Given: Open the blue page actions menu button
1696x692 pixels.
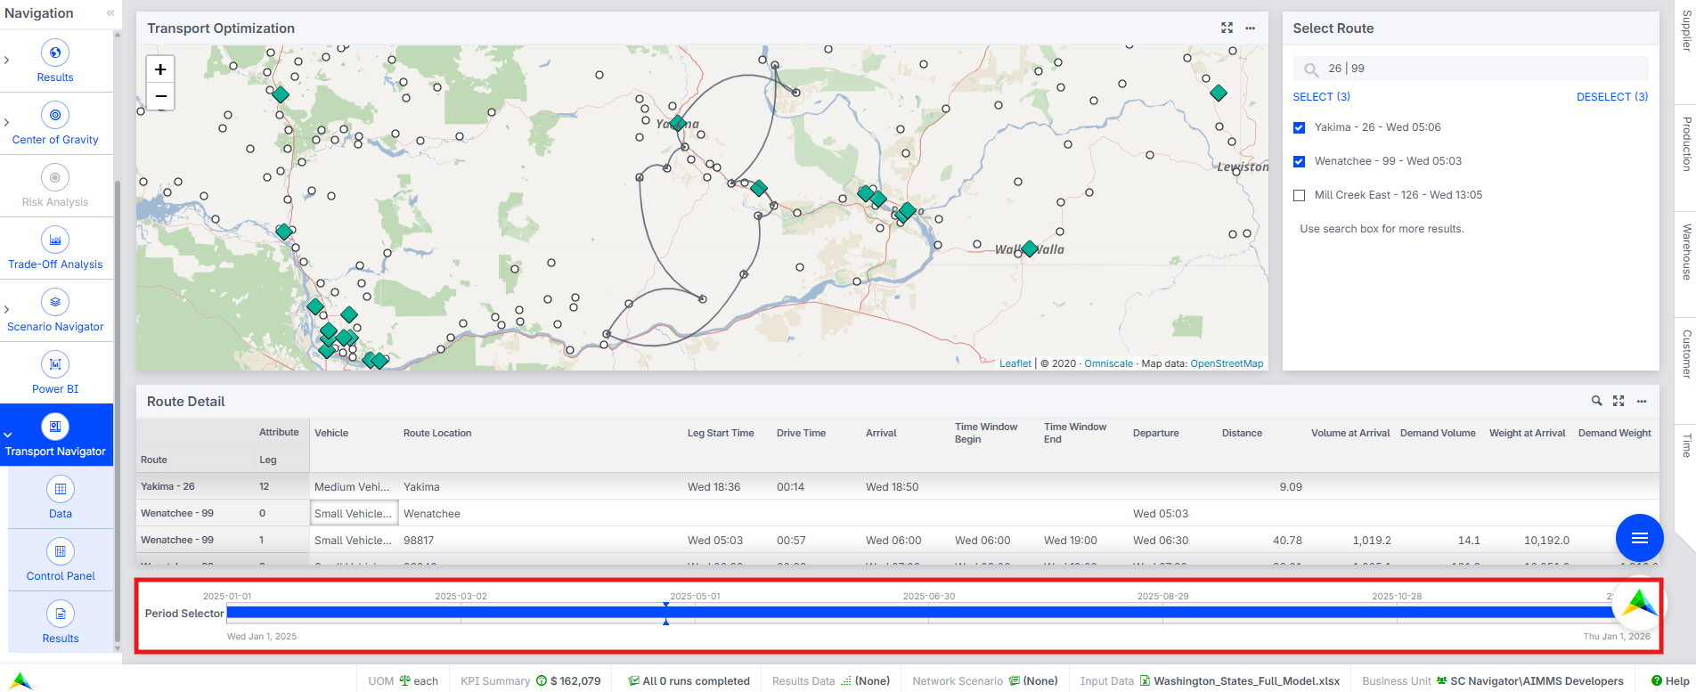Looking at the screenshot, I should 1639,538.
